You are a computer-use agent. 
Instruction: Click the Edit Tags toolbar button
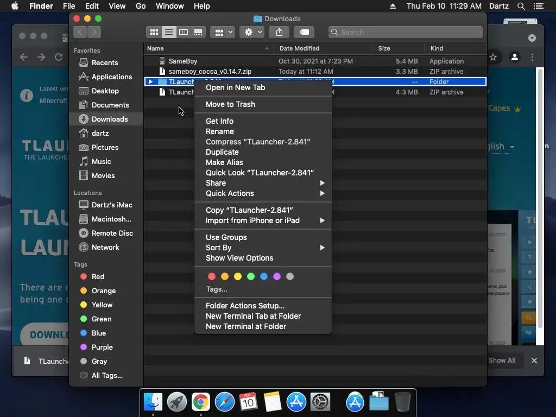(x=304, y=32)
